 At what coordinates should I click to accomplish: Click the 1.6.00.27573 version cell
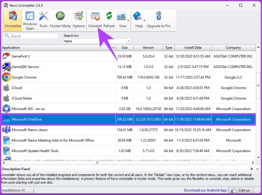(148, 130)
